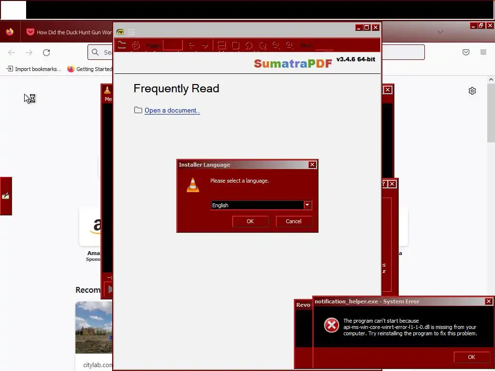The width and height of the screenshot is (495, 371).
Task: Rotate the page left in SumatraPDF toolbar
Action: point(249,45)
